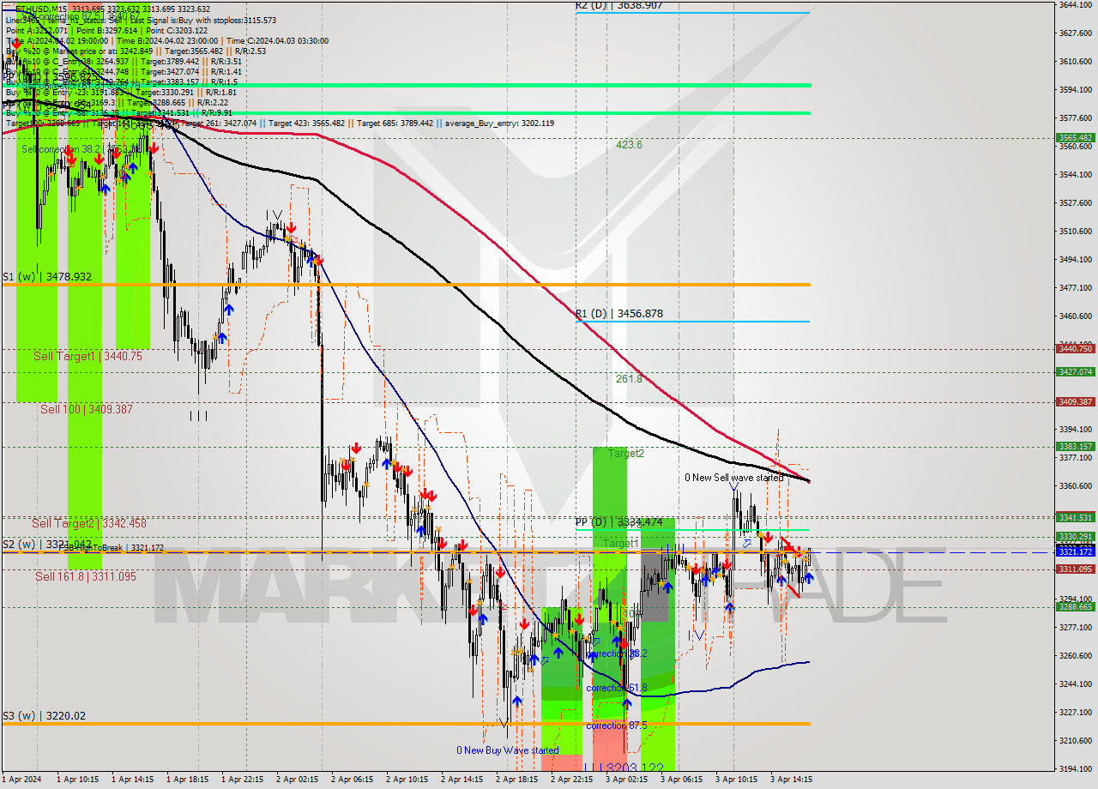Click the 'correction 61.8' label
Viewport: 1098px width, 789px height.
click(x=617, y=688)
